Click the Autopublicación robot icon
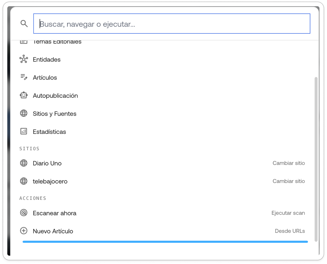This screenshot has width=327, height=264. (x=24, y=95)
